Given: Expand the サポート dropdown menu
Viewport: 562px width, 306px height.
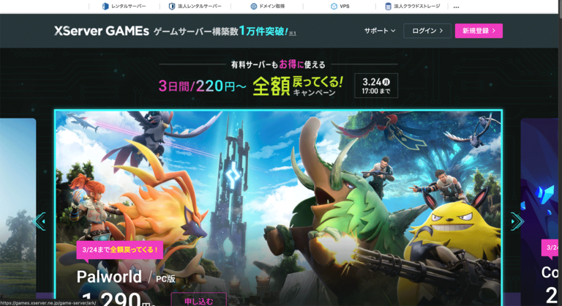Looking at the screenshot, I should [x=380, y=31].
